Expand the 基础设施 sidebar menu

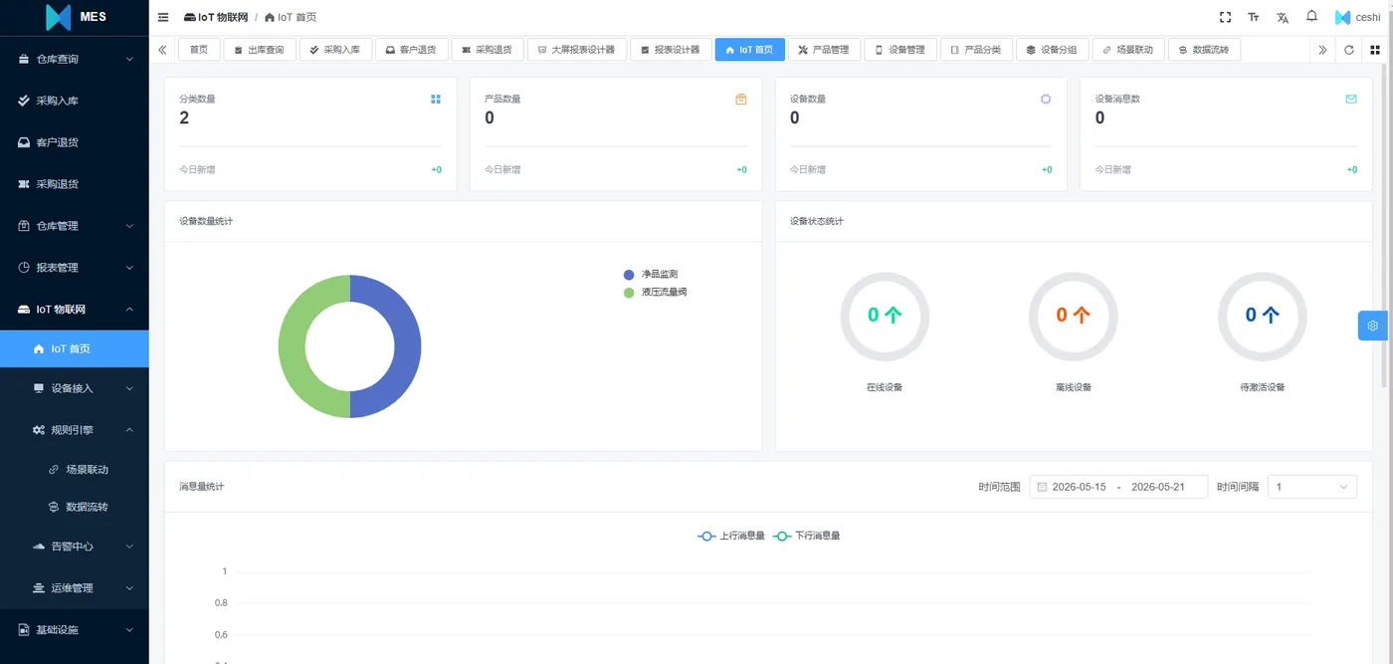pyautogui.click(x=75, y=630)
